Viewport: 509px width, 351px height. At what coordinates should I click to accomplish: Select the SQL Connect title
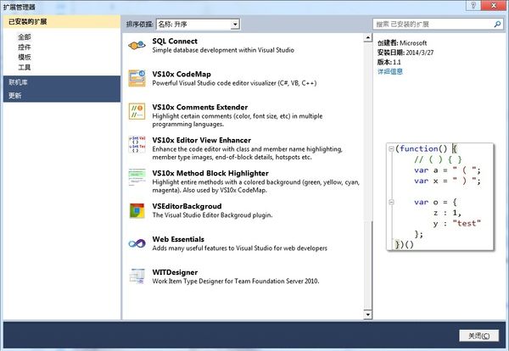[x=175, y=42]
